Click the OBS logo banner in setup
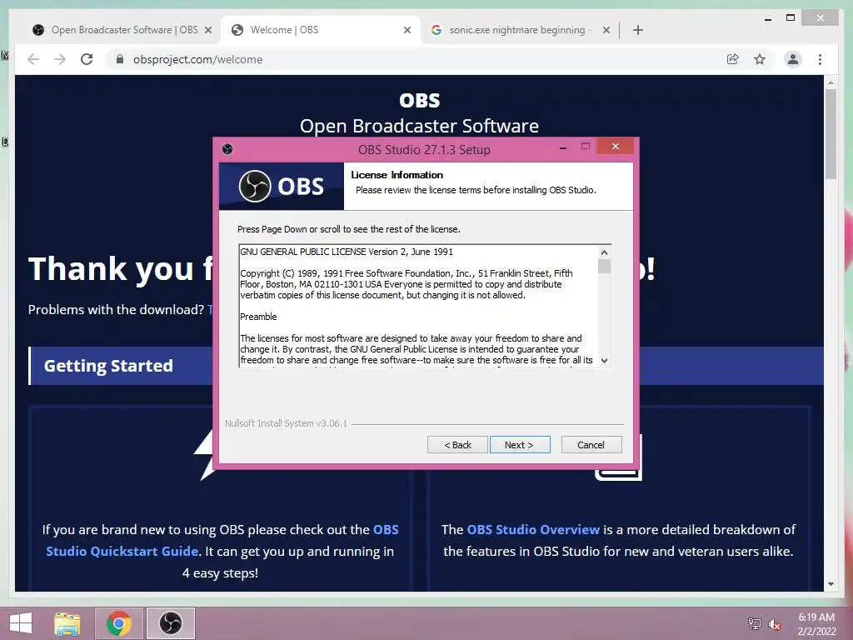The image size is (853, 640). click(282, 186)
